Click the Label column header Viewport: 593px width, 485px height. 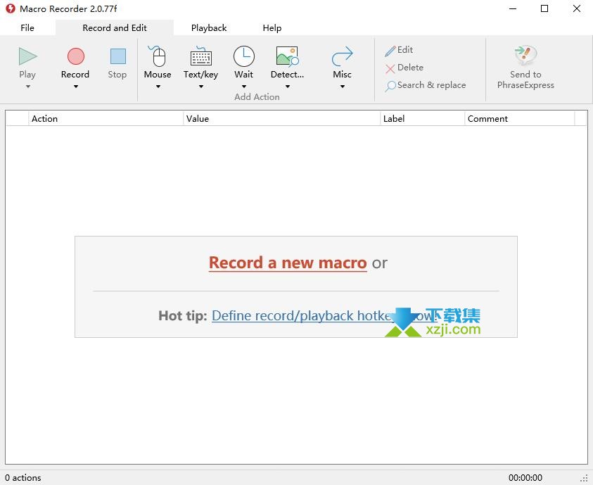pos(423,119)
